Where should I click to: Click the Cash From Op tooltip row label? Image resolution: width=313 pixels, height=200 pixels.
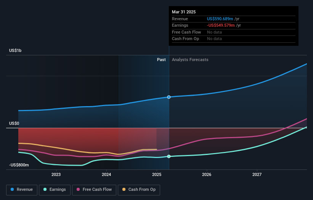point(185,39)
